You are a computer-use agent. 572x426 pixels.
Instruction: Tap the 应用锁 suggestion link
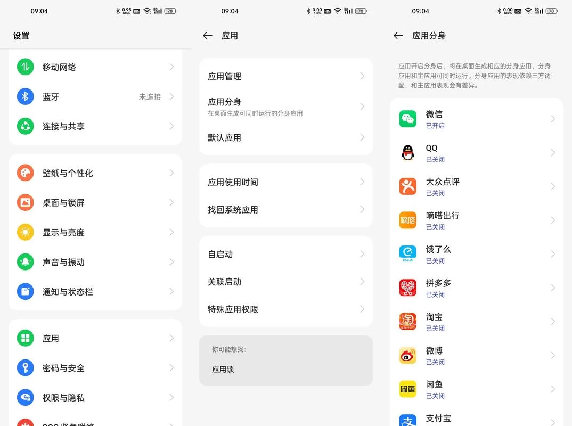(223, 370)
